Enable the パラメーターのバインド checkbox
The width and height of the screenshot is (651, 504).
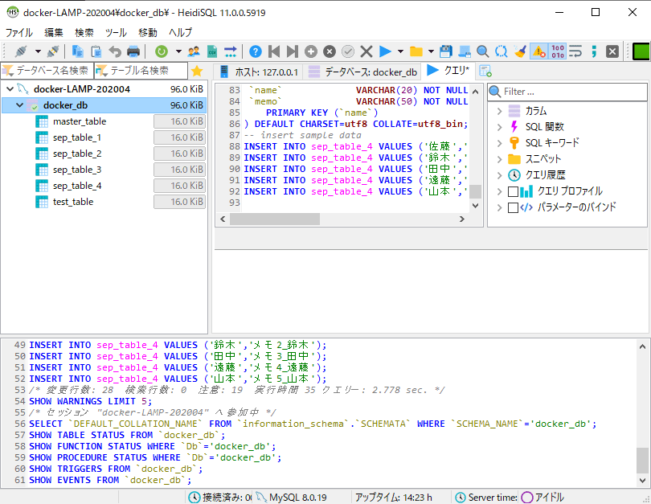513,207
